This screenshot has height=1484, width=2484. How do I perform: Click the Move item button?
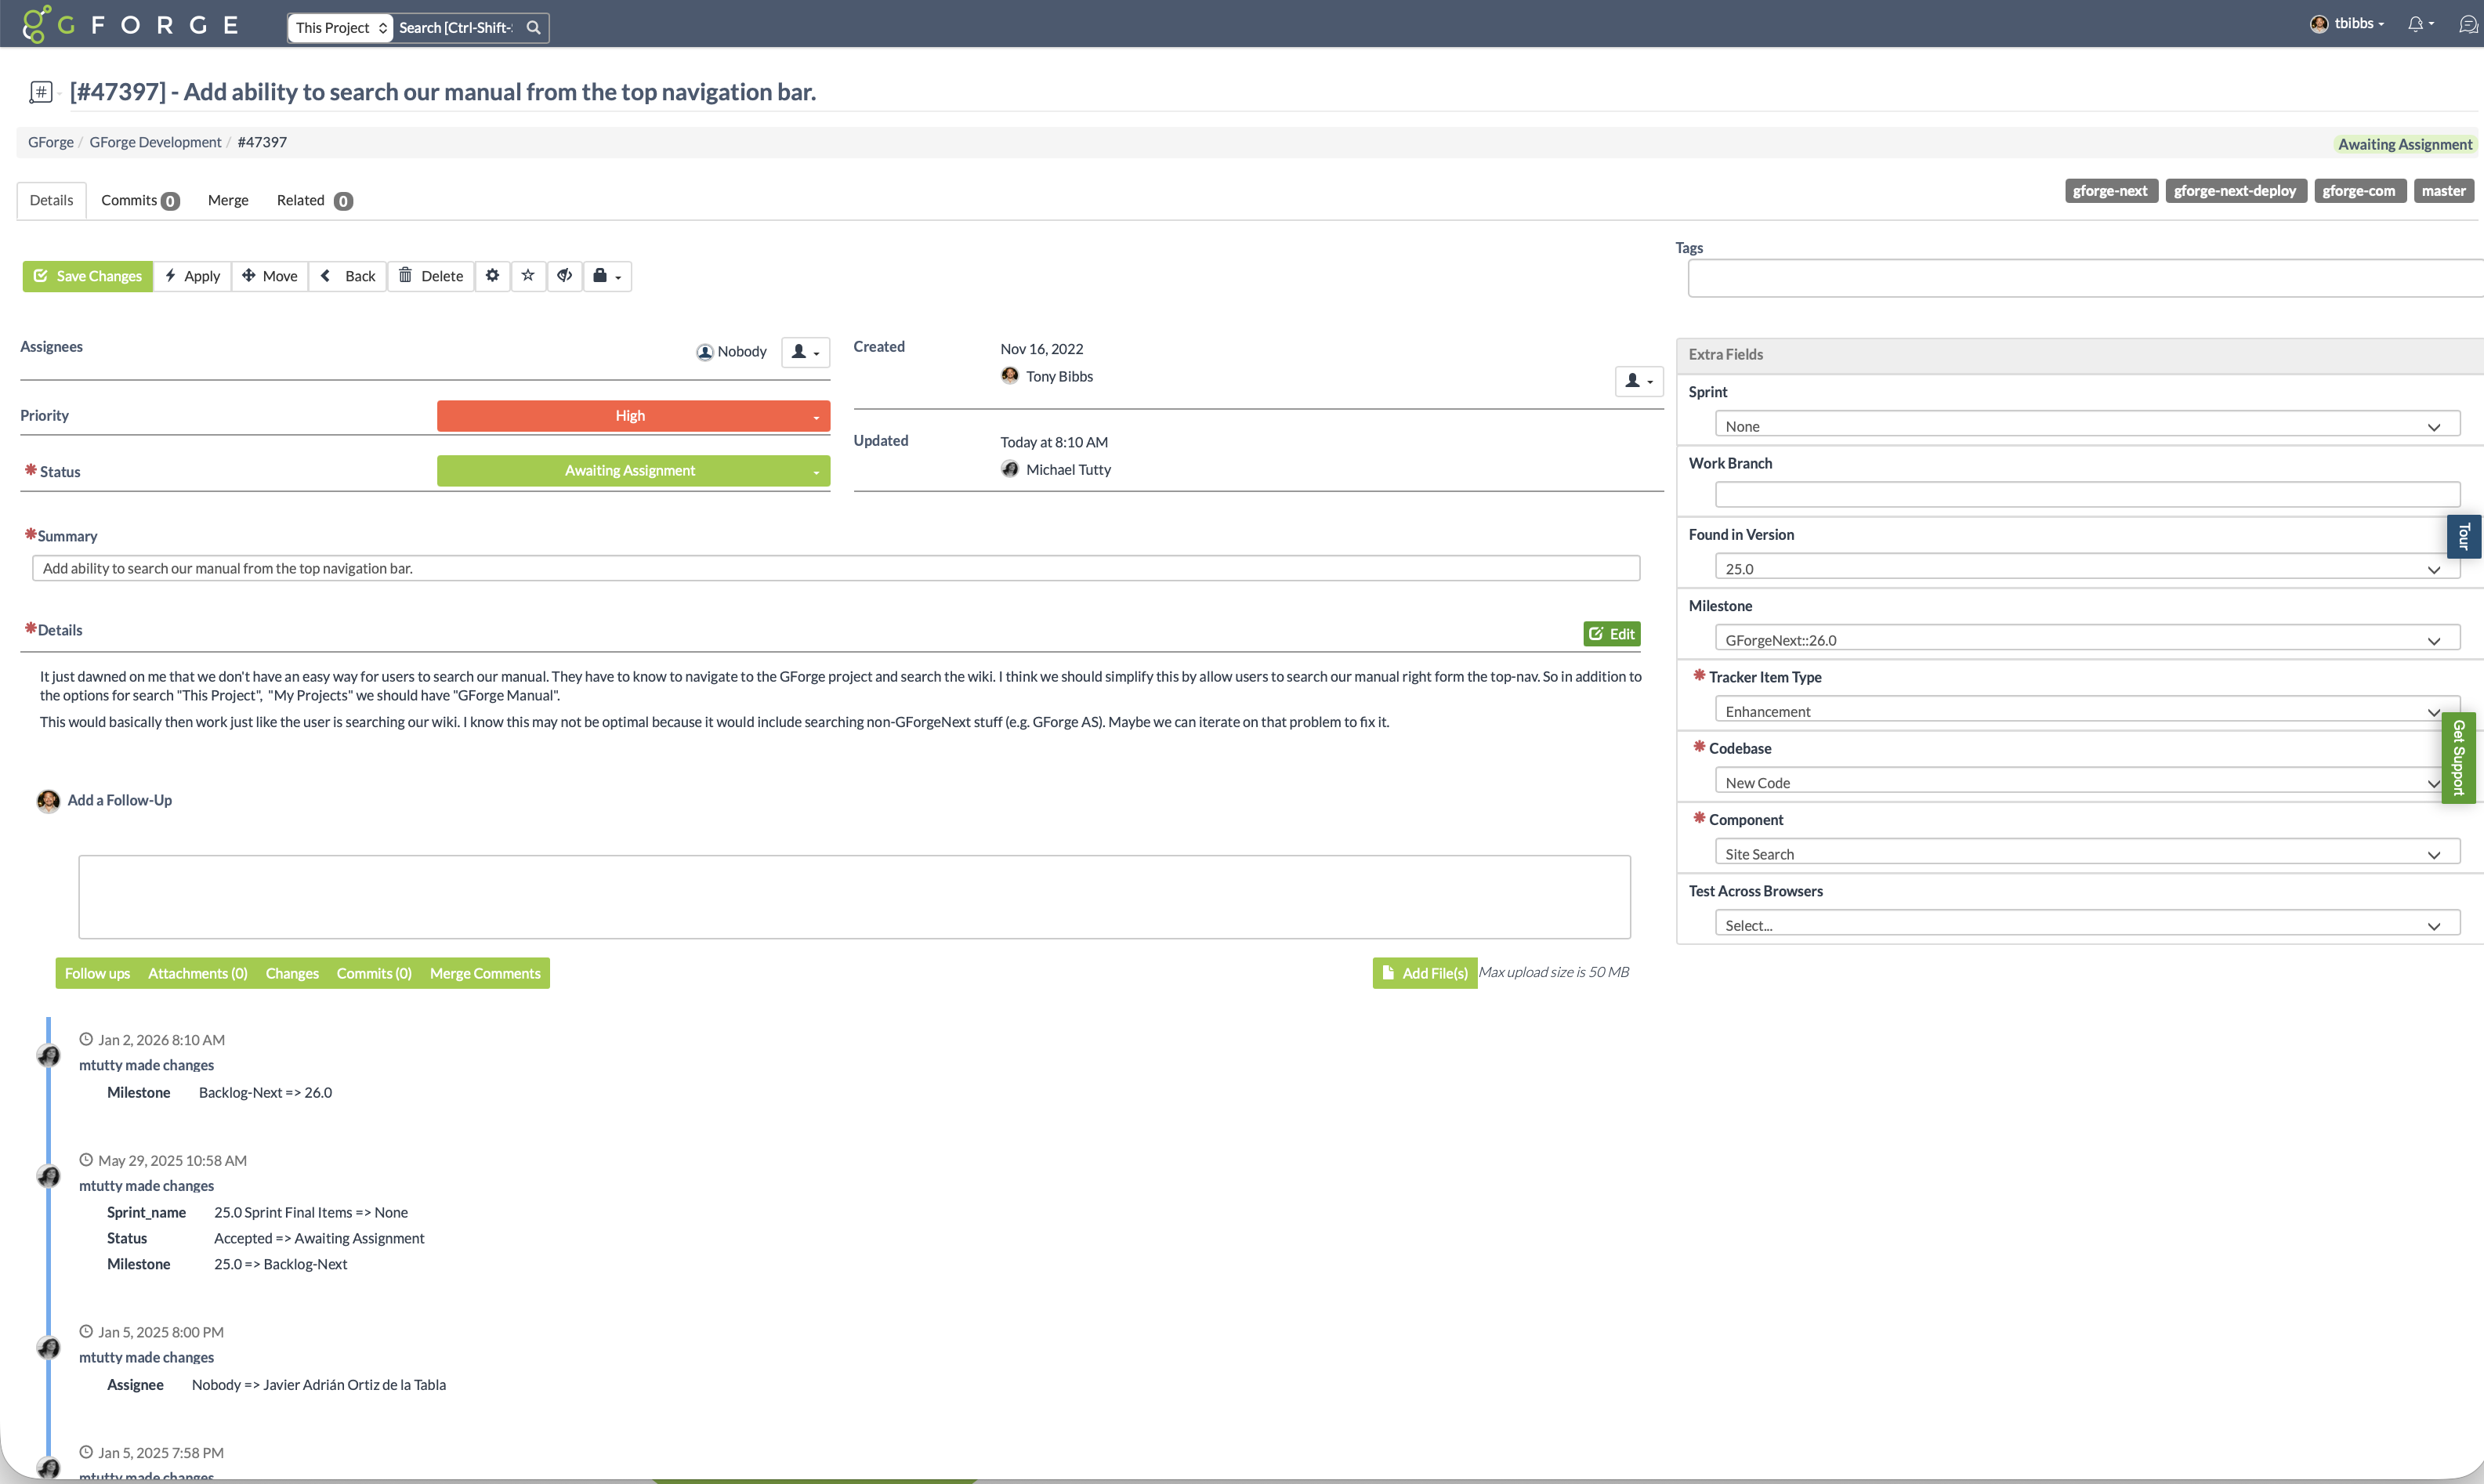[x=270, y=276]
